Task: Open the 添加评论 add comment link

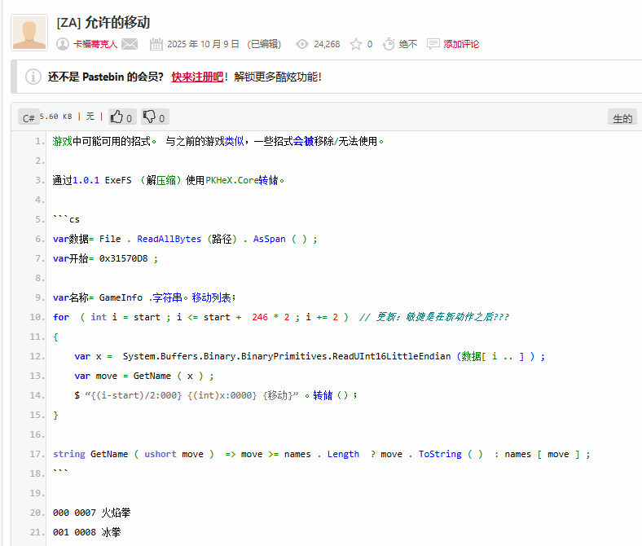Action: click(x=461, y=45)
